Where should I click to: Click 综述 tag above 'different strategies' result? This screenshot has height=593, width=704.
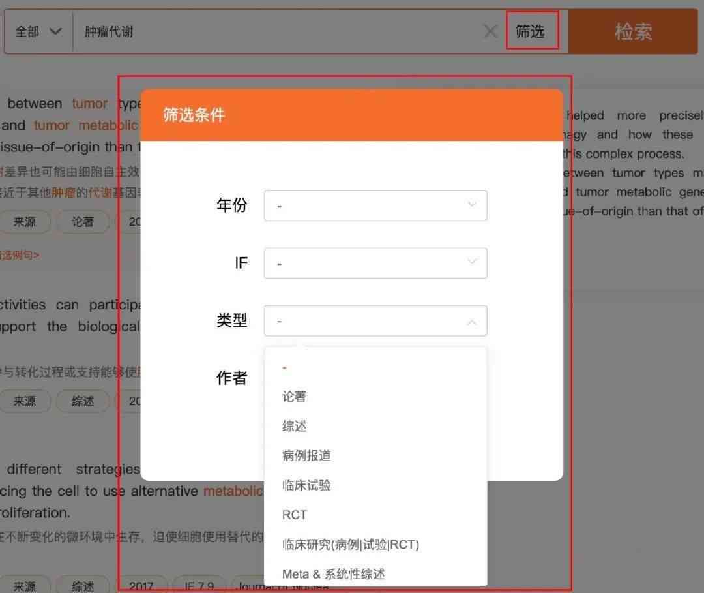point(83,401)
